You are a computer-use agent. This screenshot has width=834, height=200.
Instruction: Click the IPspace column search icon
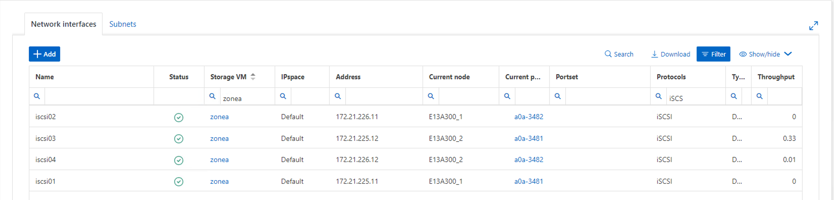pyautogui.click(x=283, y=96)
